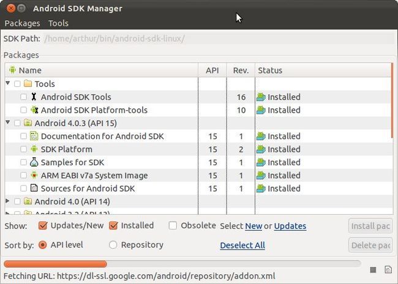The width and height of the screenshot is (398, 284).
Task: Click Installed status icon for ARM EABI row
Action: click(x=261, y=176)
